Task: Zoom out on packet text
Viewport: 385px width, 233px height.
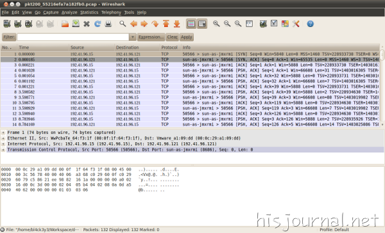Action: click(227, 24)
